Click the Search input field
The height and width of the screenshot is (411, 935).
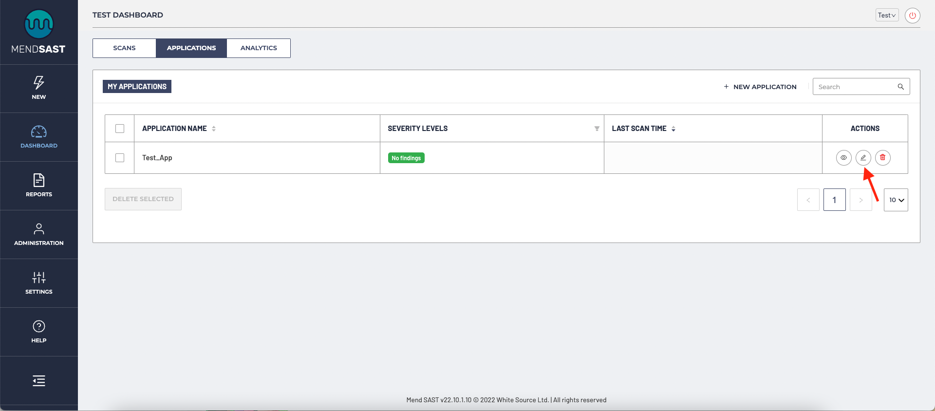coord(856,87)
